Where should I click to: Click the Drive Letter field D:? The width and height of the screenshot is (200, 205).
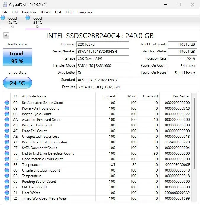coord(103,73)
